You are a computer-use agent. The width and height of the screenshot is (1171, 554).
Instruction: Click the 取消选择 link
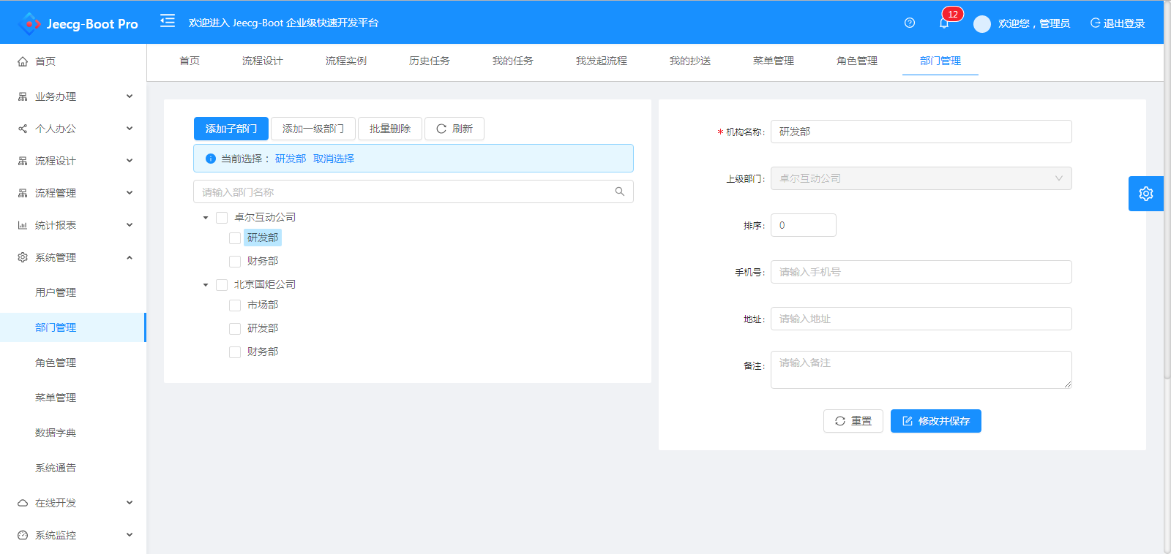click(334, 159)
